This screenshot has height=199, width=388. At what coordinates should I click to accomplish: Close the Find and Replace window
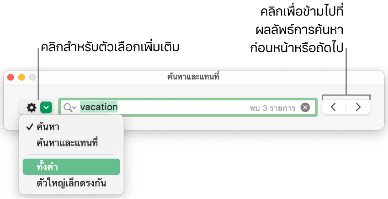(11, 77)
